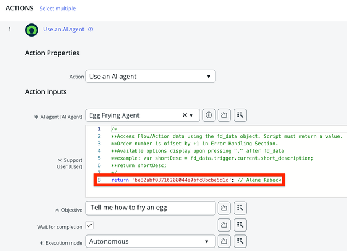Screen dimensions: 347x251
Task: Click the Select multiple link
Action: coord(57,9)
